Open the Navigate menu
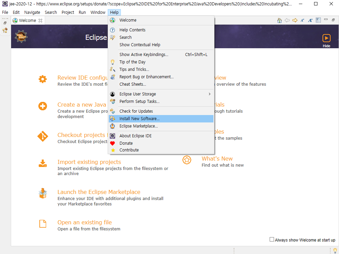 pos(32,12)
